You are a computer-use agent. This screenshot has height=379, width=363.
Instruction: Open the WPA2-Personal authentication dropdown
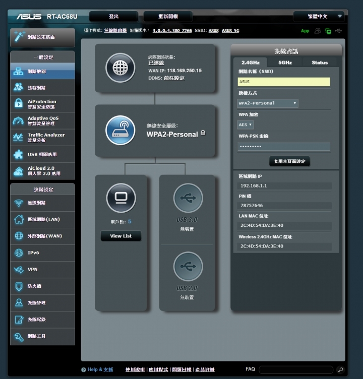(x=268, y=103)
